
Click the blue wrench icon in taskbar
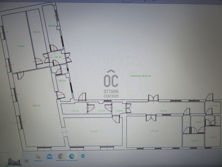pyautogui.click(x=83, y=156)
